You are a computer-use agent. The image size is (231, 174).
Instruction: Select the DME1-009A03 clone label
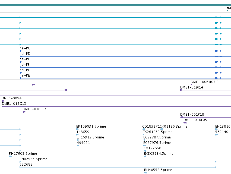click(14, 98)
